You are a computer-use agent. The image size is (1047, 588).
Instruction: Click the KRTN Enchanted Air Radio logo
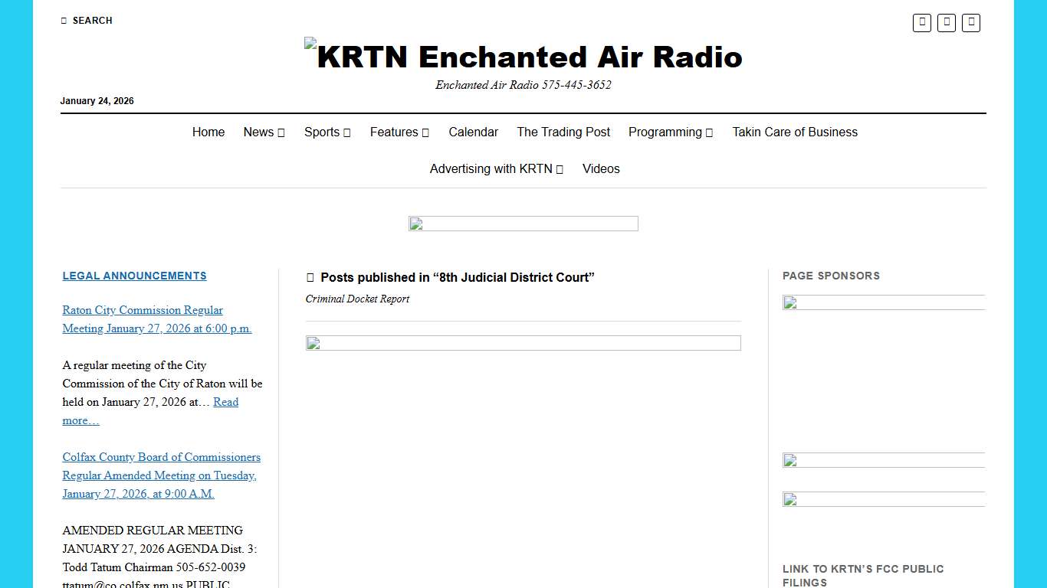pyautogui.click(x=523, y=56)
